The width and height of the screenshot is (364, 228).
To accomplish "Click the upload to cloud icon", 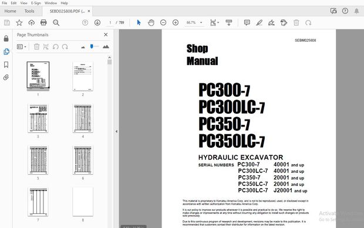I will pos(31,22).
